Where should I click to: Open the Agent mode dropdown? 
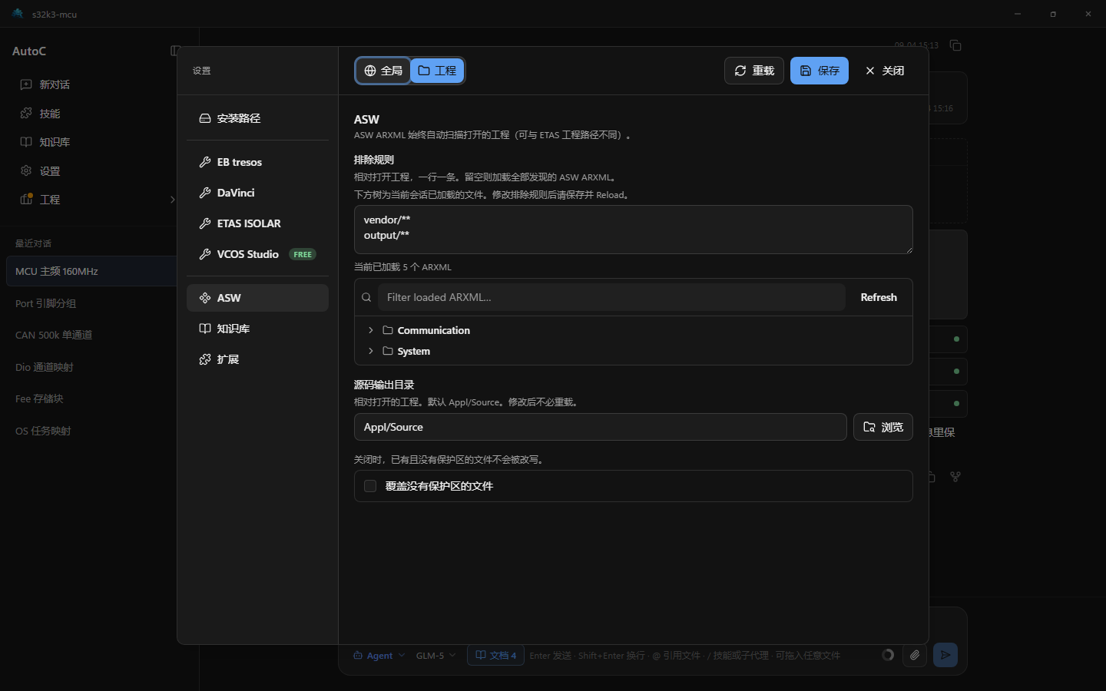coord(379,656)
